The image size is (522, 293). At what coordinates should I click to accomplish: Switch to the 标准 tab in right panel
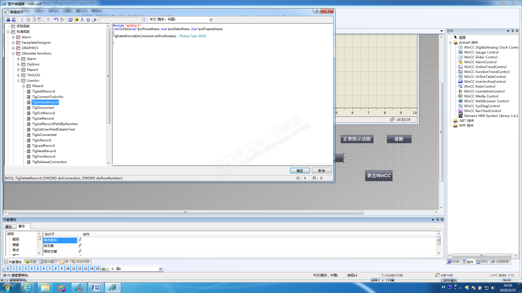tap(453, 262)
